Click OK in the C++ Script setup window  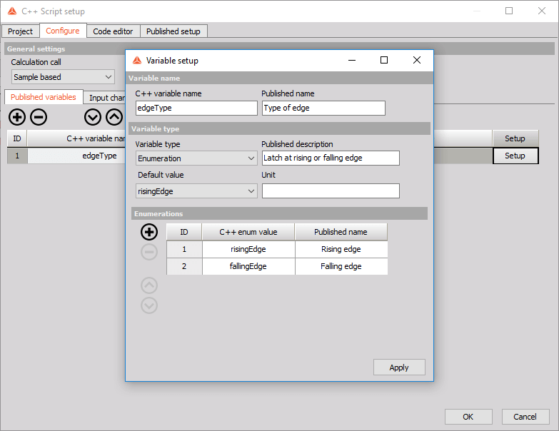point(468,417)
